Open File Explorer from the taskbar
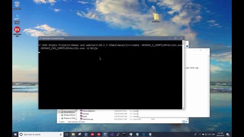The image size is (244, 137). (x=73, y=134)
